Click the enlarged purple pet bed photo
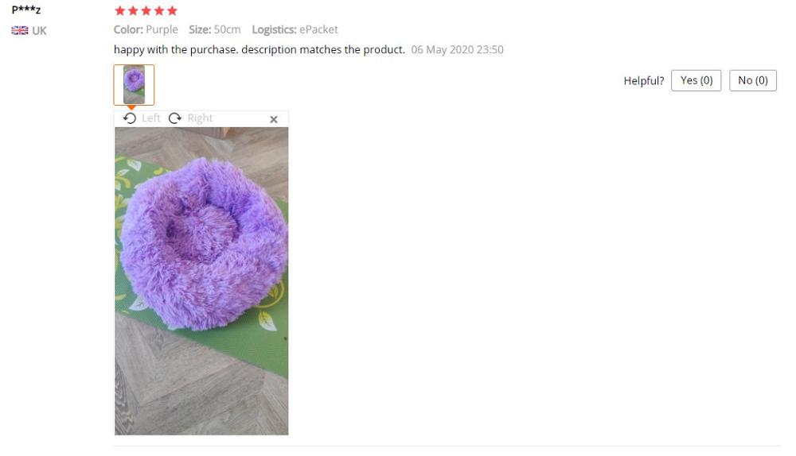This screenshot has height=456, width=796. [x=201, y=280]
